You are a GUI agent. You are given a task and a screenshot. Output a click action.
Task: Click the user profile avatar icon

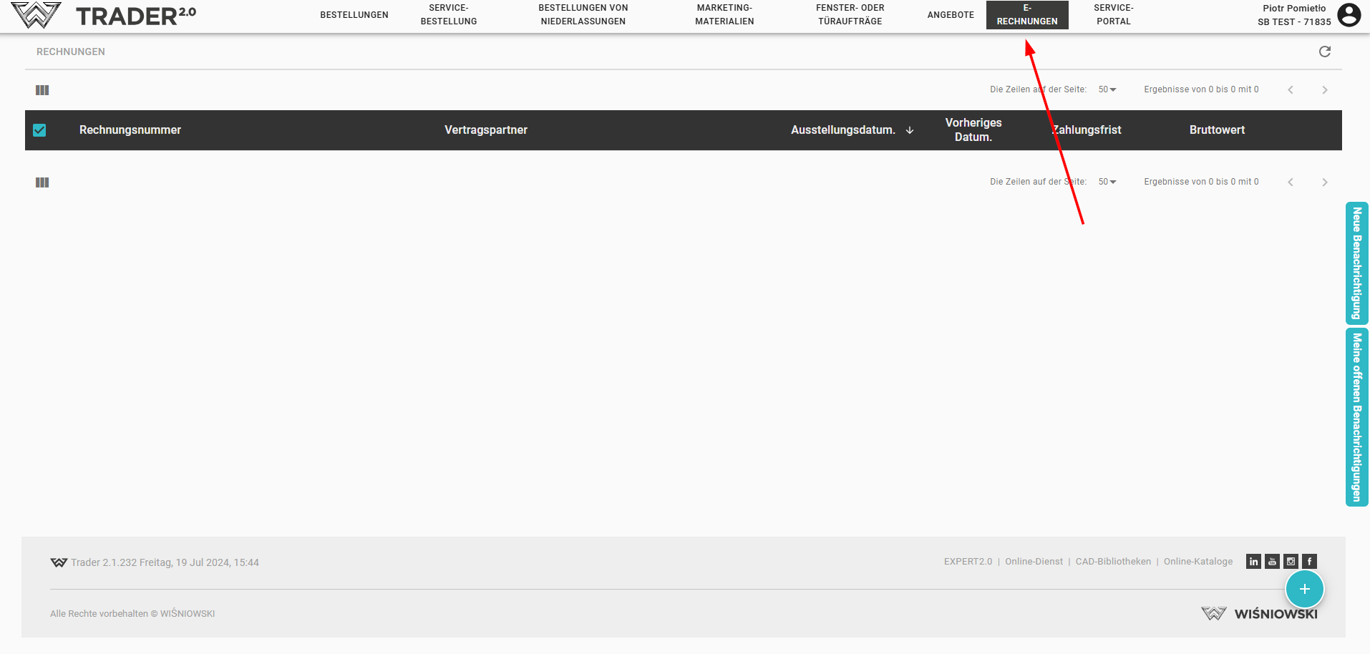[x=1349, y=15]
